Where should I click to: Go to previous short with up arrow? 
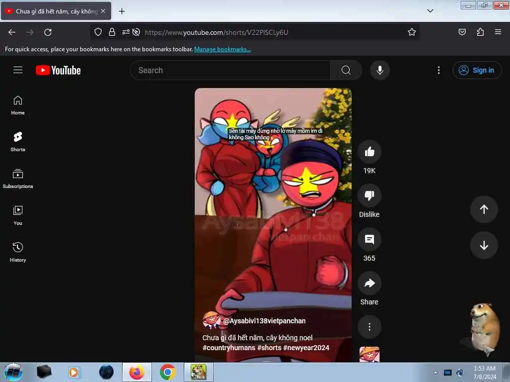point(484,209)
